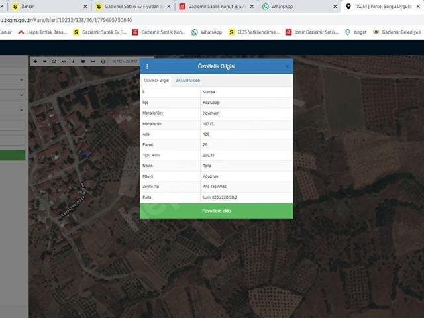This screenshot has width=424, height=318.
Task: Open Hepsi Emlak Bana bookmark
Action: point(42,32)
